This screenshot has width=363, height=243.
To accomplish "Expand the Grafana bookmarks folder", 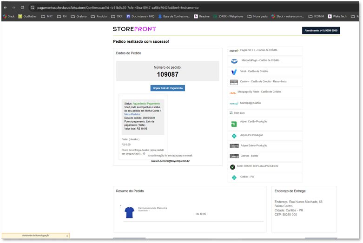I will (79, 16).
